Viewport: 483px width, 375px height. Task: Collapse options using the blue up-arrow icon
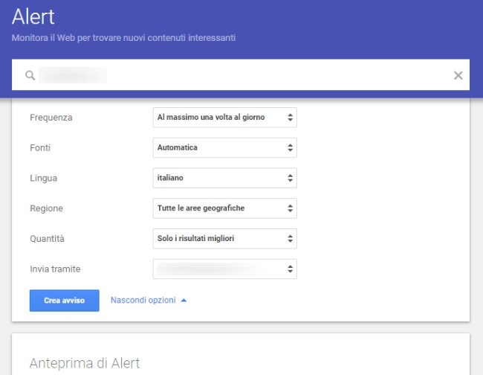coord(184,301)
